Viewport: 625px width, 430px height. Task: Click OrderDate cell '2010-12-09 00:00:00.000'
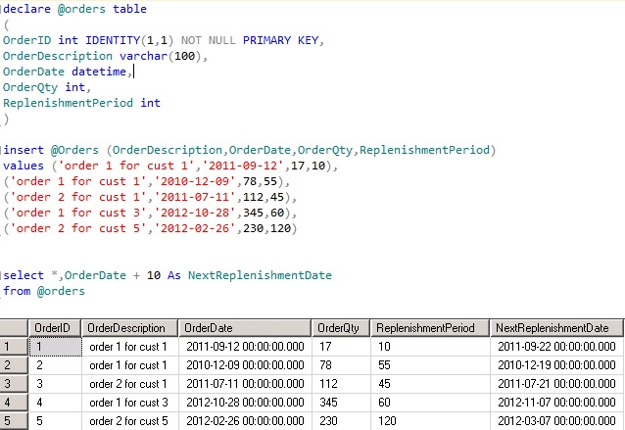point(245,365)
